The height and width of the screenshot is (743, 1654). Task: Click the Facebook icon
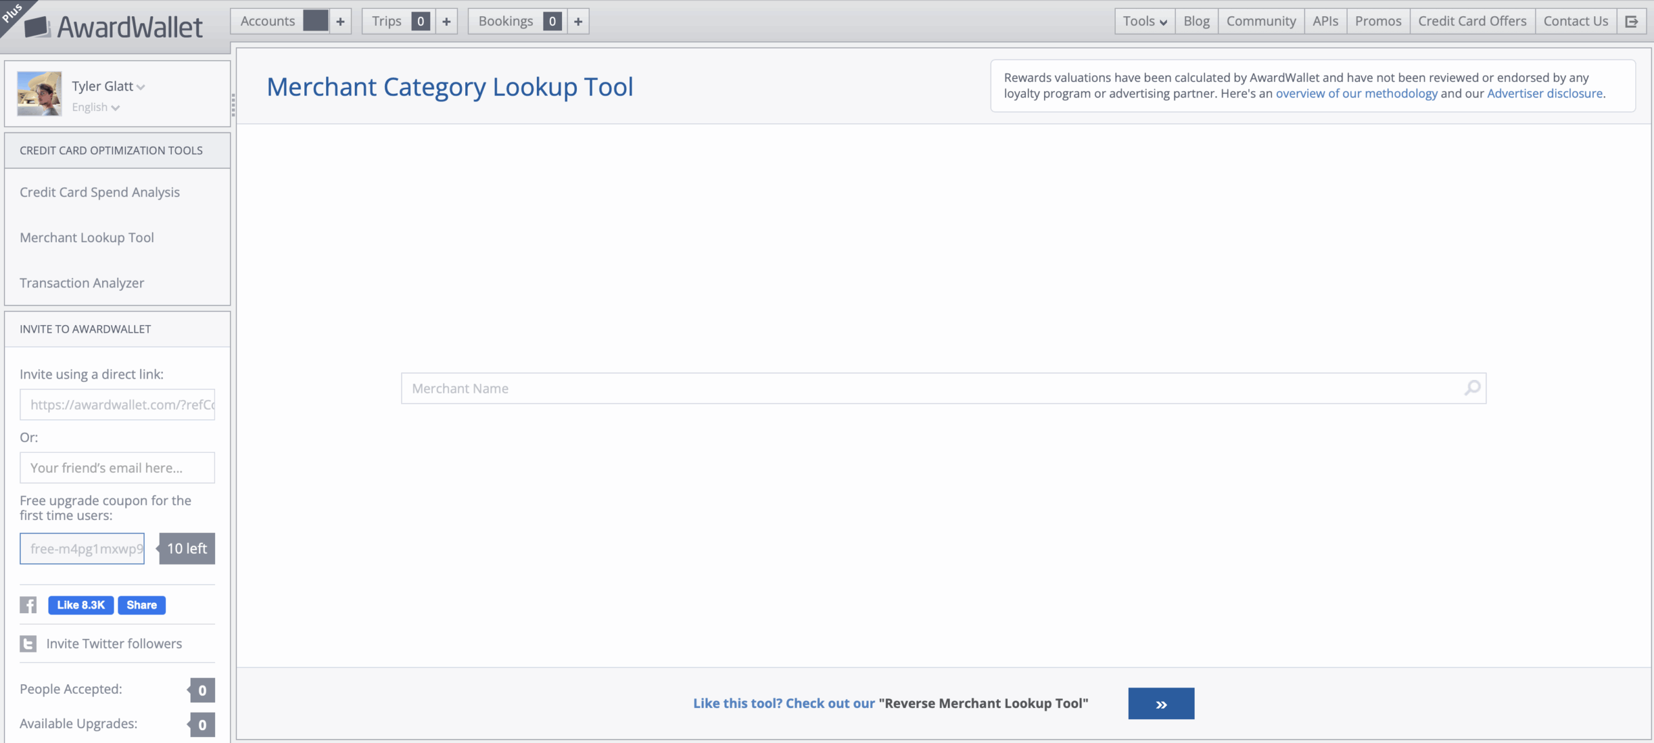[x=28, y=605]
